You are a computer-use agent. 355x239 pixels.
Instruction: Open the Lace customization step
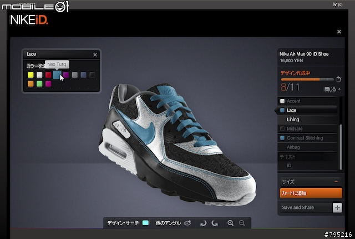click(x=307, y=110)
